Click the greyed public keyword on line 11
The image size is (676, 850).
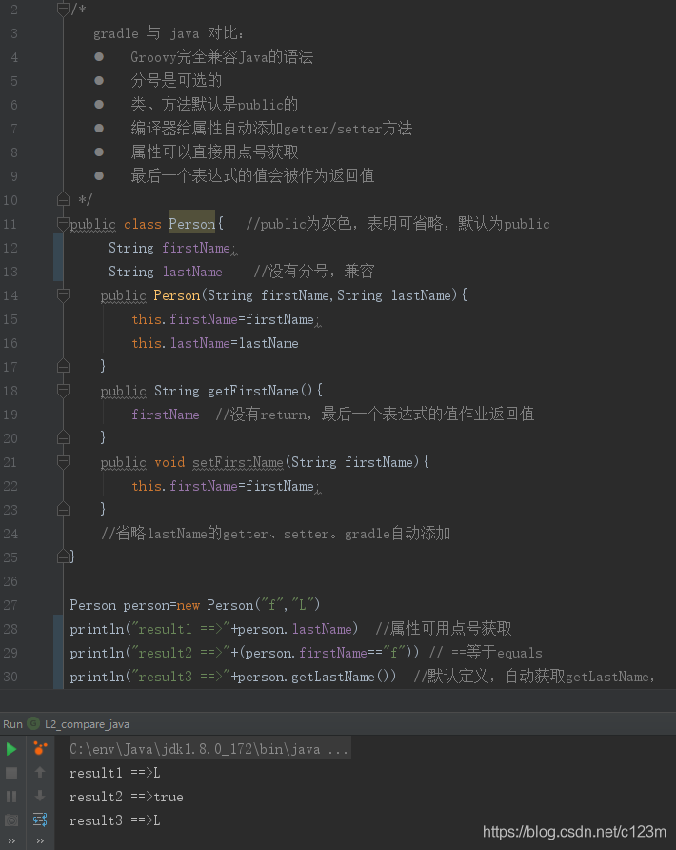pyautogui.click(x=92, y=224)
